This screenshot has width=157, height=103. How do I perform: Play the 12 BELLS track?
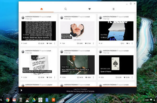click(x=99, y=43)
